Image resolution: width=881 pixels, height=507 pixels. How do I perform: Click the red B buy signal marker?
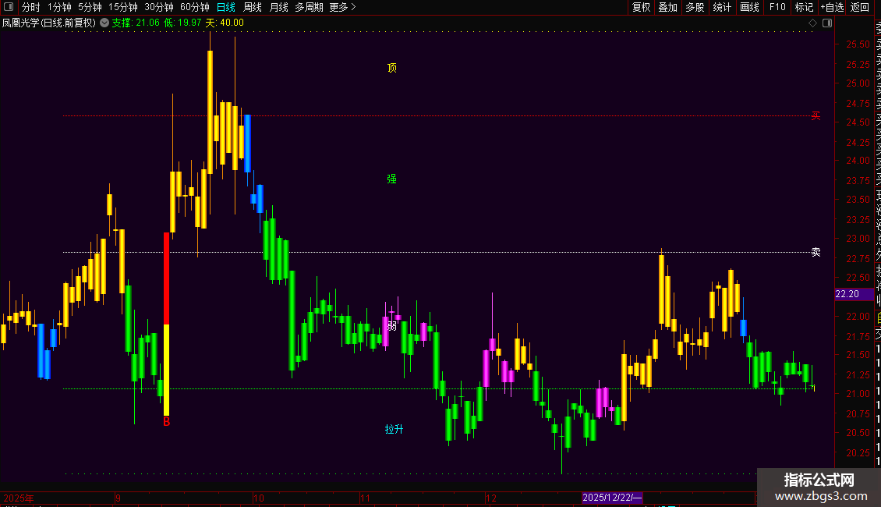click(x=166, y=421)
